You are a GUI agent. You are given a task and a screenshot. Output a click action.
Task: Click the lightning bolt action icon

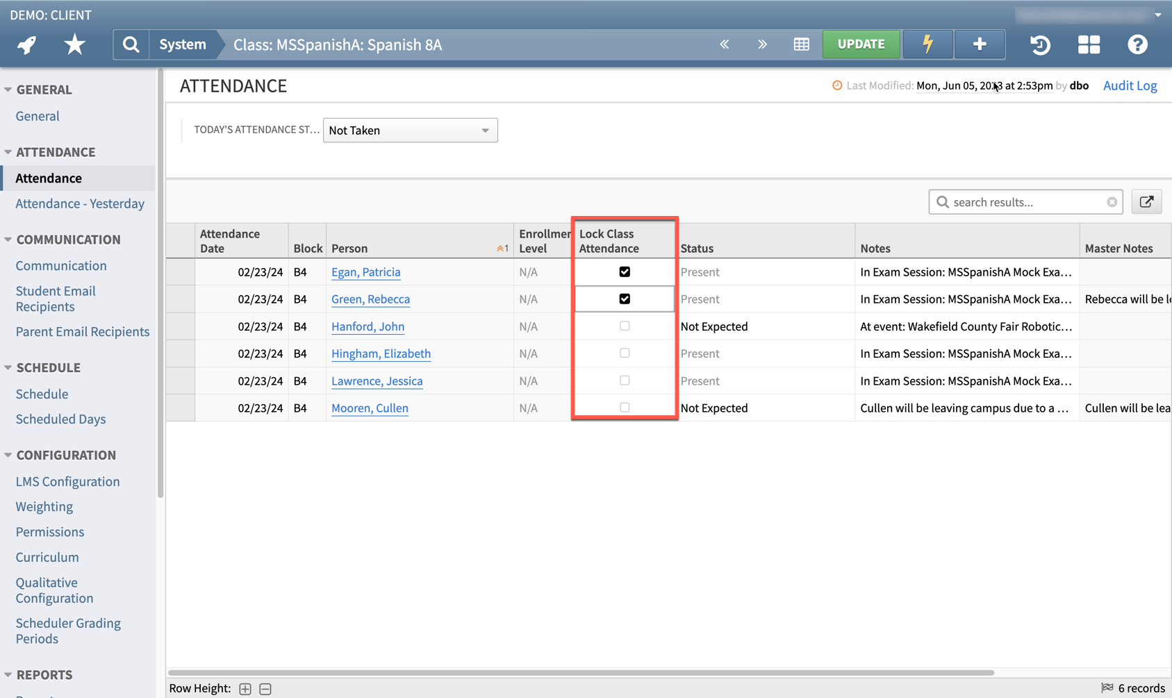(x=927, y=44)
